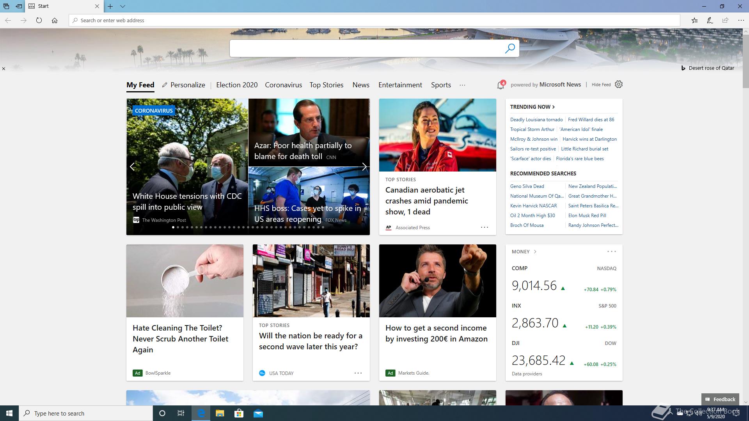This screenshot has height=421, width=749.
Task: Toggle Hide Feed
Action: (x=601, y=85)
